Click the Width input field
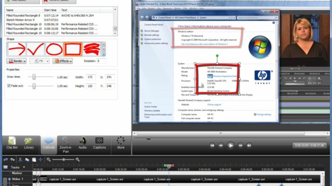Viewport: 332px width, 186px height. click(91, 77)
